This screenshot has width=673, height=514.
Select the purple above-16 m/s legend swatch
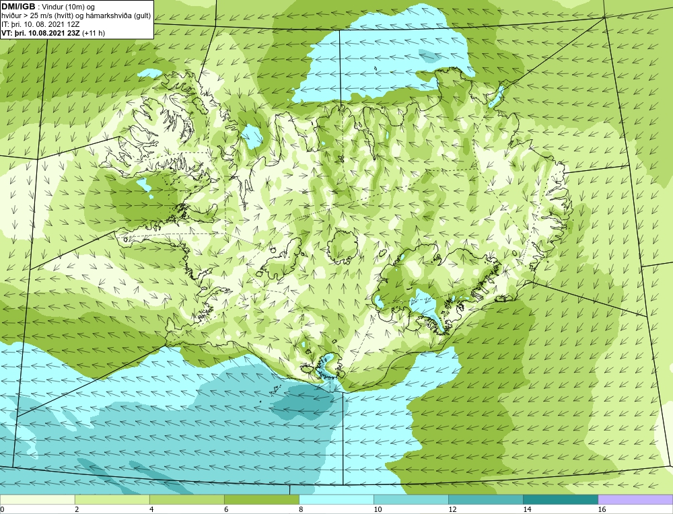point(635,499)
